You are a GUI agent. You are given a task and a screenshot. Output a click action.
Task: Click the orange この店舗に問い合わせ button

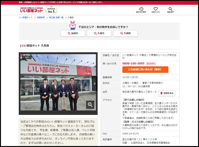click(145, 70)
